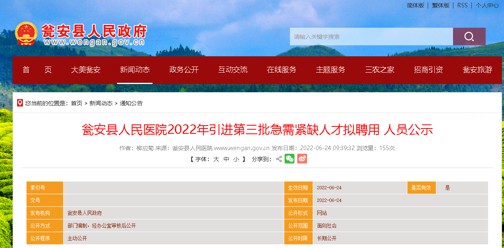Screen dimensions: 504x248
Task: Open the RSS link
Action: [x=462, y=5]
